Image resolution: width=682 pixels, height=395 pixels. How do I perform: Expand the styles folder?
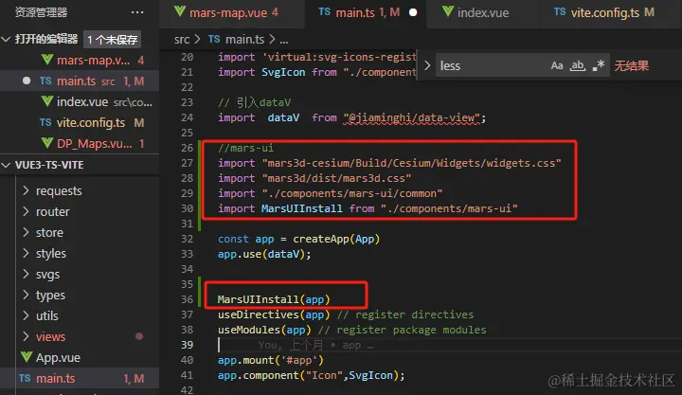click(x=26, y=253)
